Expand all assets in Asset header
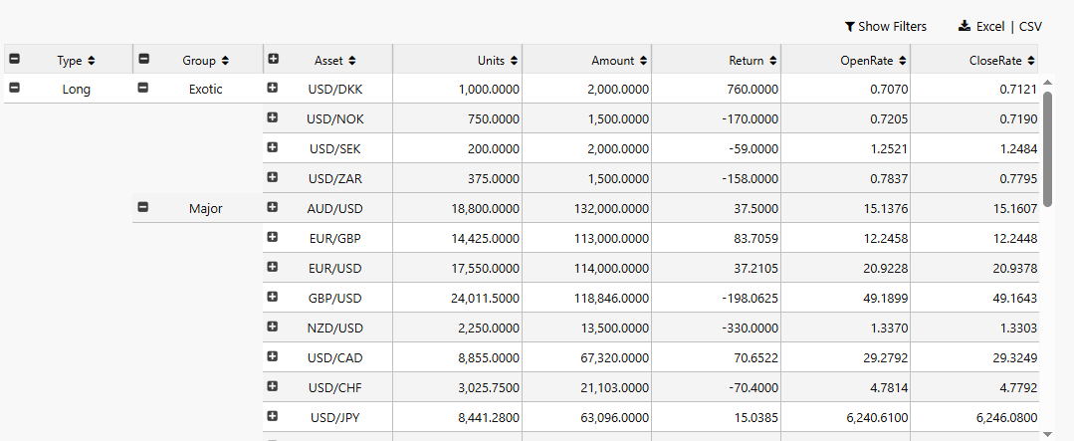The height and width of the screenshot is (441, 1074). point(273,59)
